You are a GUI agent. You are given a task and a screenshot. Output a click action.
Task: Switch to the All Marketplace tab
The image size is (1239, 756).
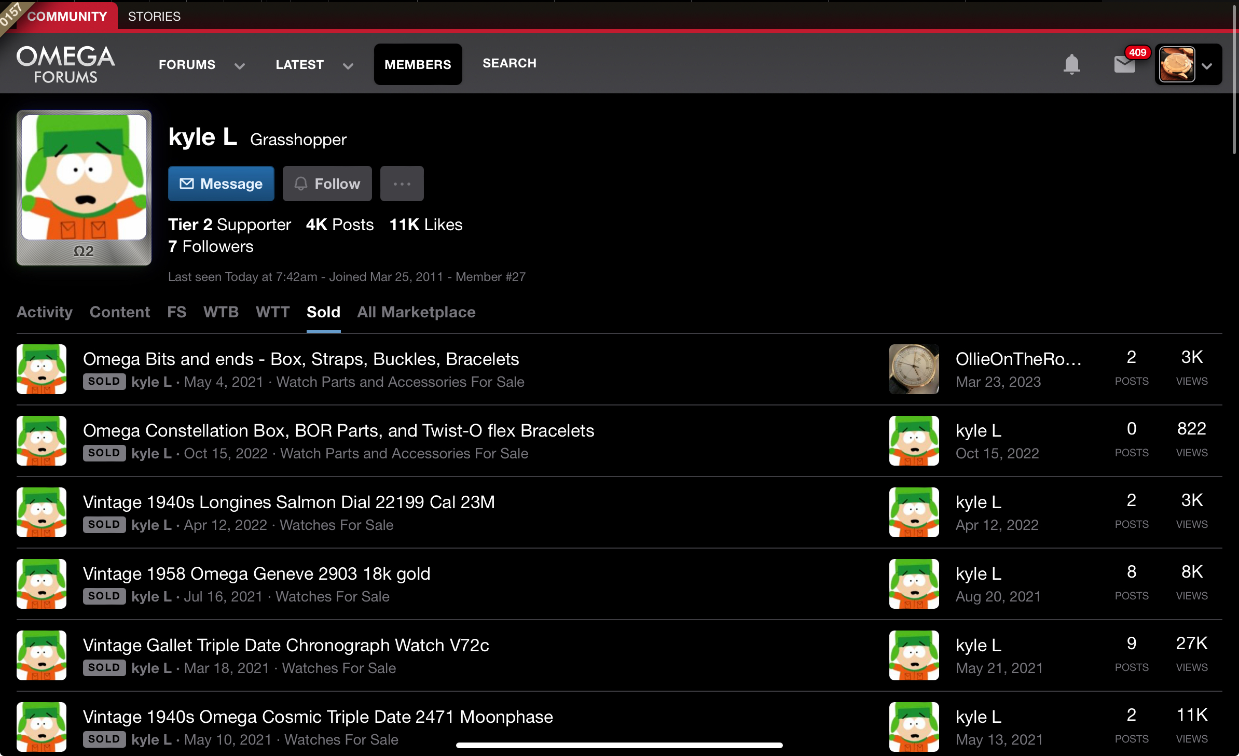coord(416,312)
